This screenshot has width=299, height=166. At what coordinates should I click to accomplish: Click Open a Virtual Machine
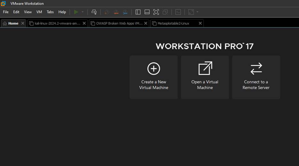pos(205,77)
